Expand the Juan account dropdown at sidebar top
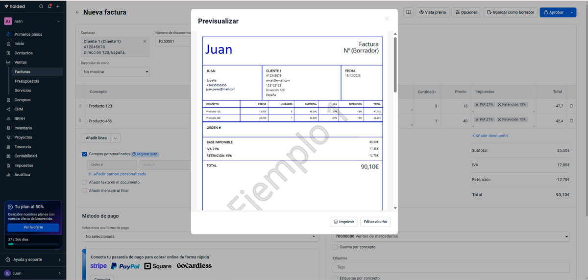This screenshot has height=280, width=588. [x=58, y=21]
